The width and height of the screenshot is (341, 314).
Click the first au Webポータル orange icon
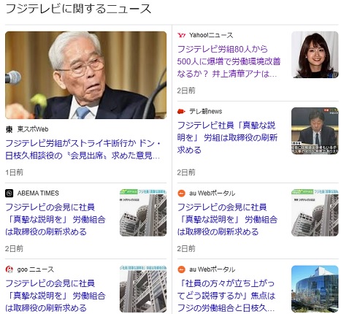[181, 194]
